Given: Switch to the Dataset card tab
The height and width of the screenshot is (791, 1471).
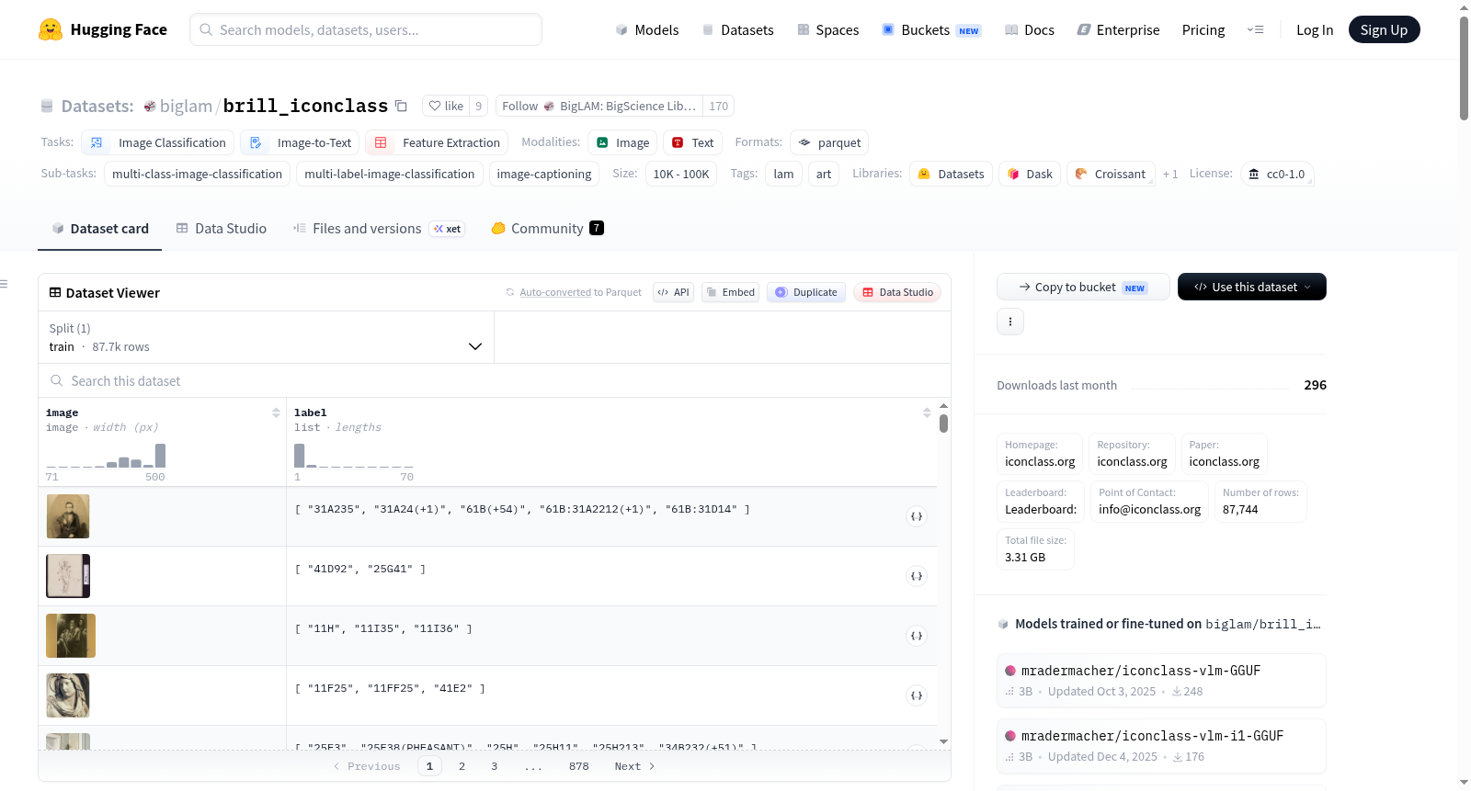Looking at the screenshot, I should (100, 229).
